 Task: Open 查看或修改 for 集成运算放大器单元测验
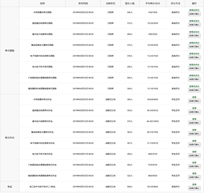194,43
